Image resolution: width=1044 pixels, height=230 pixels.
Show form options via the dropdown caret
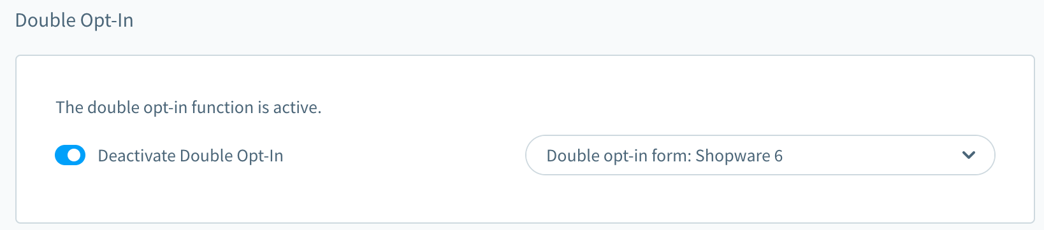(x=969, y=155)
